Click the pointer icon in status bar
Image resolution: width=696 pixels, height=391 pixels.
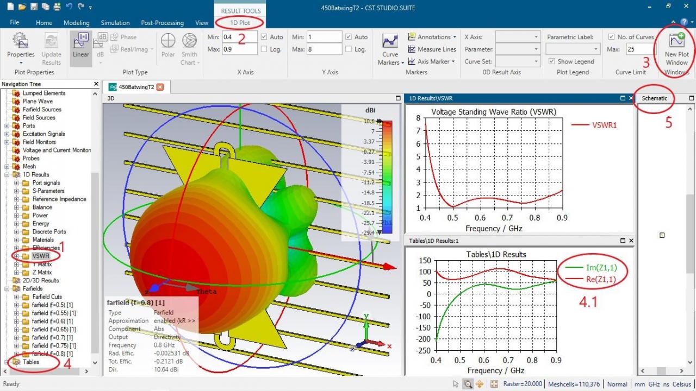tap(456, 384)
